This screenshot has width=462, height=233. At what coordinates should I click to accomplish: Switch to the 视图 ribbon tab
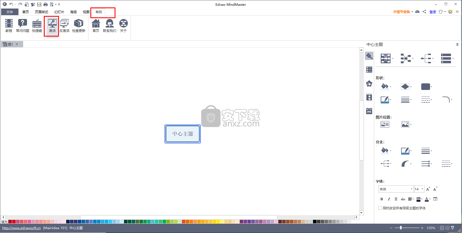[x=86, y=12]
